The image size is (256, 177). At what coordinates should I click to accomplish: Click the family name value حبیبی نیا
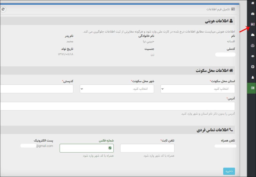click(148, 41)
